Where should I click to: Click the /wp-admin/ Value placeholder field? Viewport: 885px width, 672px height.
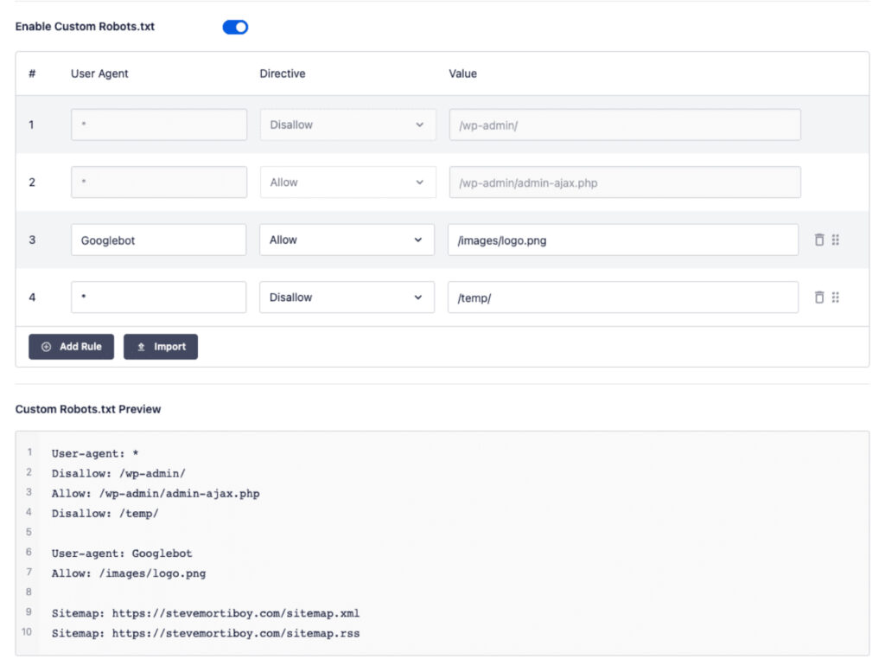click(624, 125)
